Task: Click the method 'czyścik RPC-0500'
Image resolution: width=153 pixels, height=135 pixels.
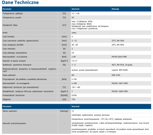Action: 120,70
